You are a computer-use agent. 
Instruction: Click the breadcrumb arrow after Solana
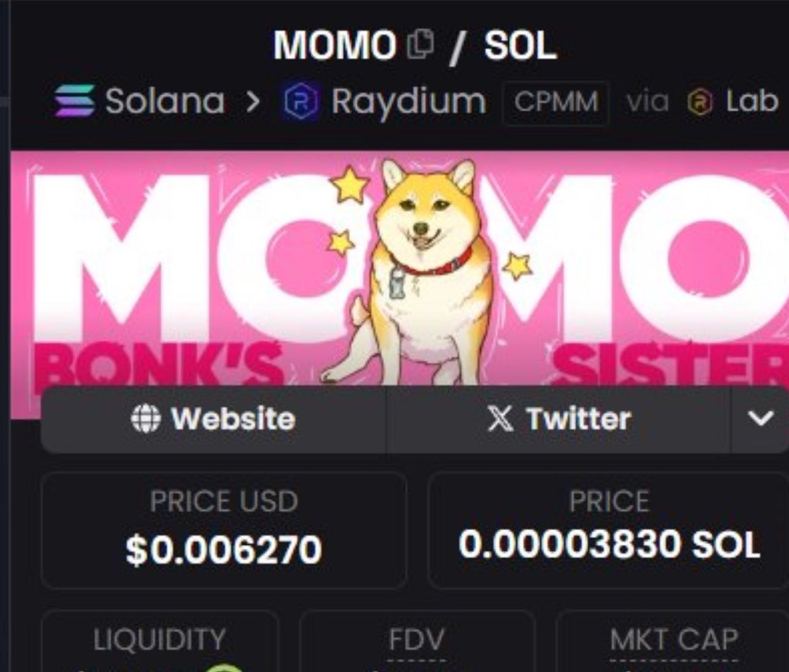(x=253, y=103)
